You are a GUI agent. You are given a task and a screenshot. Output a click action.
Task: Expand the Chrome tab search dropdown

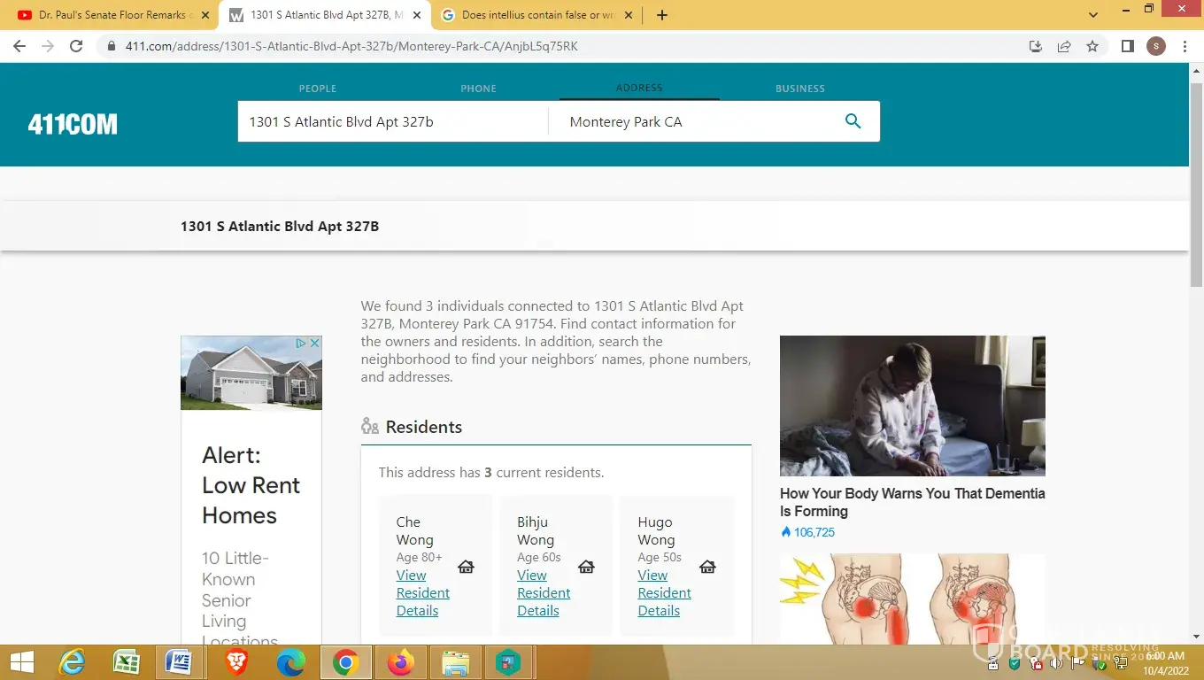pyautogui.click(x=1093, y=15)
